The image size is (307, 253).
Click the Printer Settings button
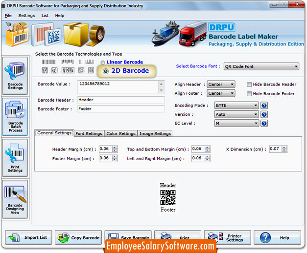pyautogui.click(x=227, y=237)
